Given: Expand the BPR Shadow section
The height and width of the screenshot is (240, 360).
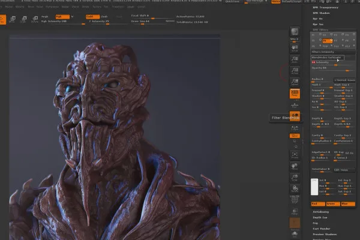Looking at the screenshot, I should click(x=321, y=13).
